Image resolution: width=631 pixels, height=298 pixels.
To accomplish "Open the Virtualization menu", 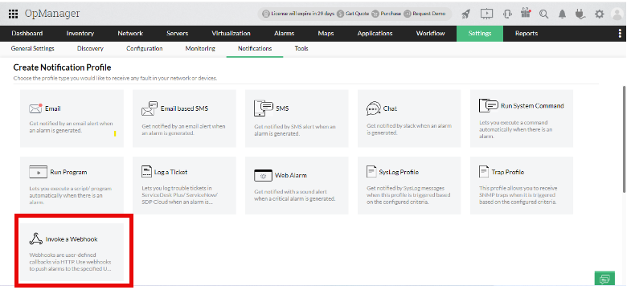I will pyautogui.click(x=231, y=34).
